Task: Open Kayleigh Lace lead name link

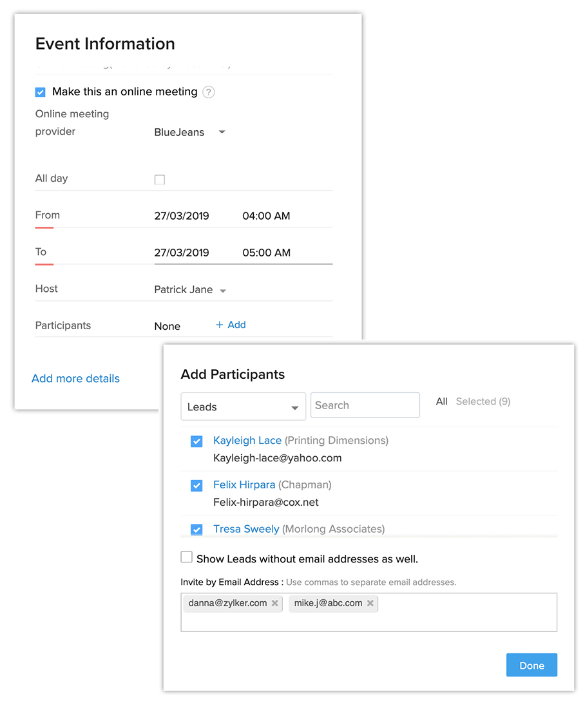Action: coord(247,441)
